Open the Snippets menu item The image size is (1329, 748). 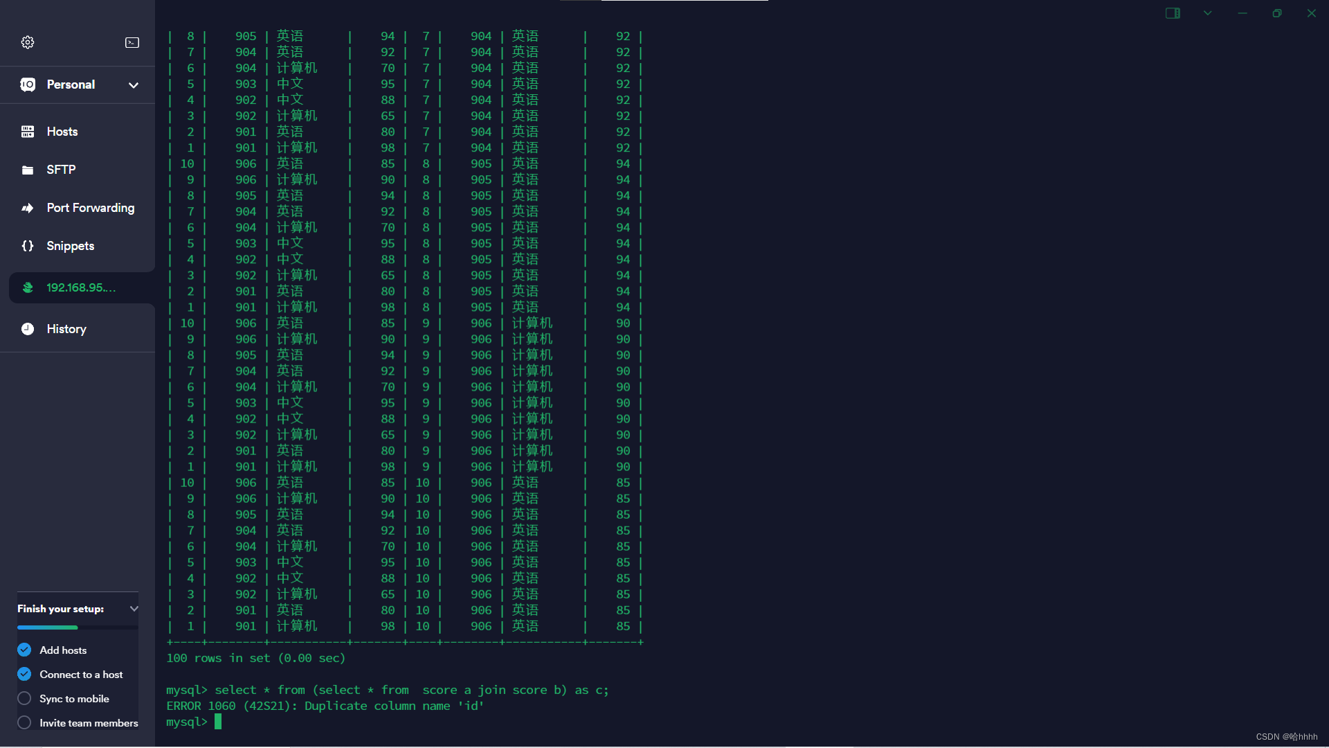click(x=71, y=246)
